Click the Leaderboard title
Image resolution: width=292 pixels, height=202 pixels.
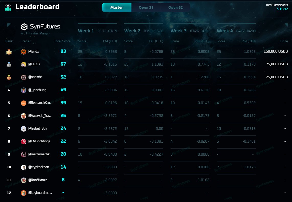tap(37, 7)
